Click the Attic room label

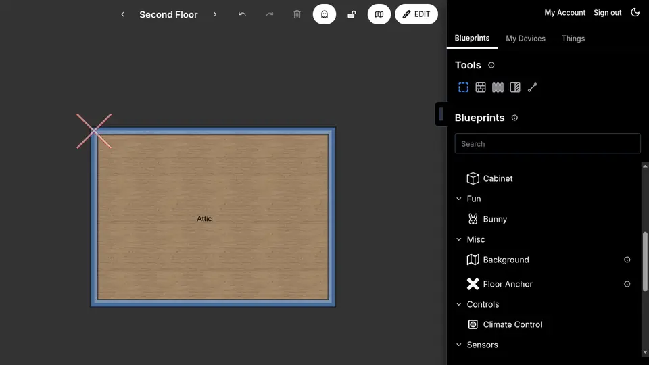click(204, 218)
